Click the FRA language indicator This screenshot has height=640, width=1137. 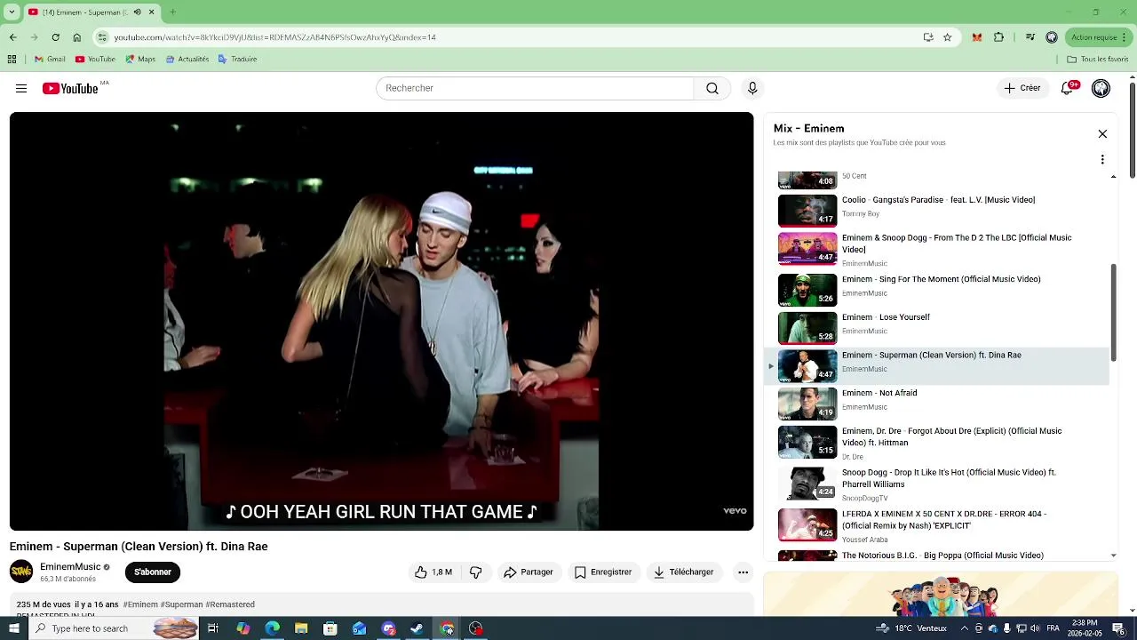1053,628
